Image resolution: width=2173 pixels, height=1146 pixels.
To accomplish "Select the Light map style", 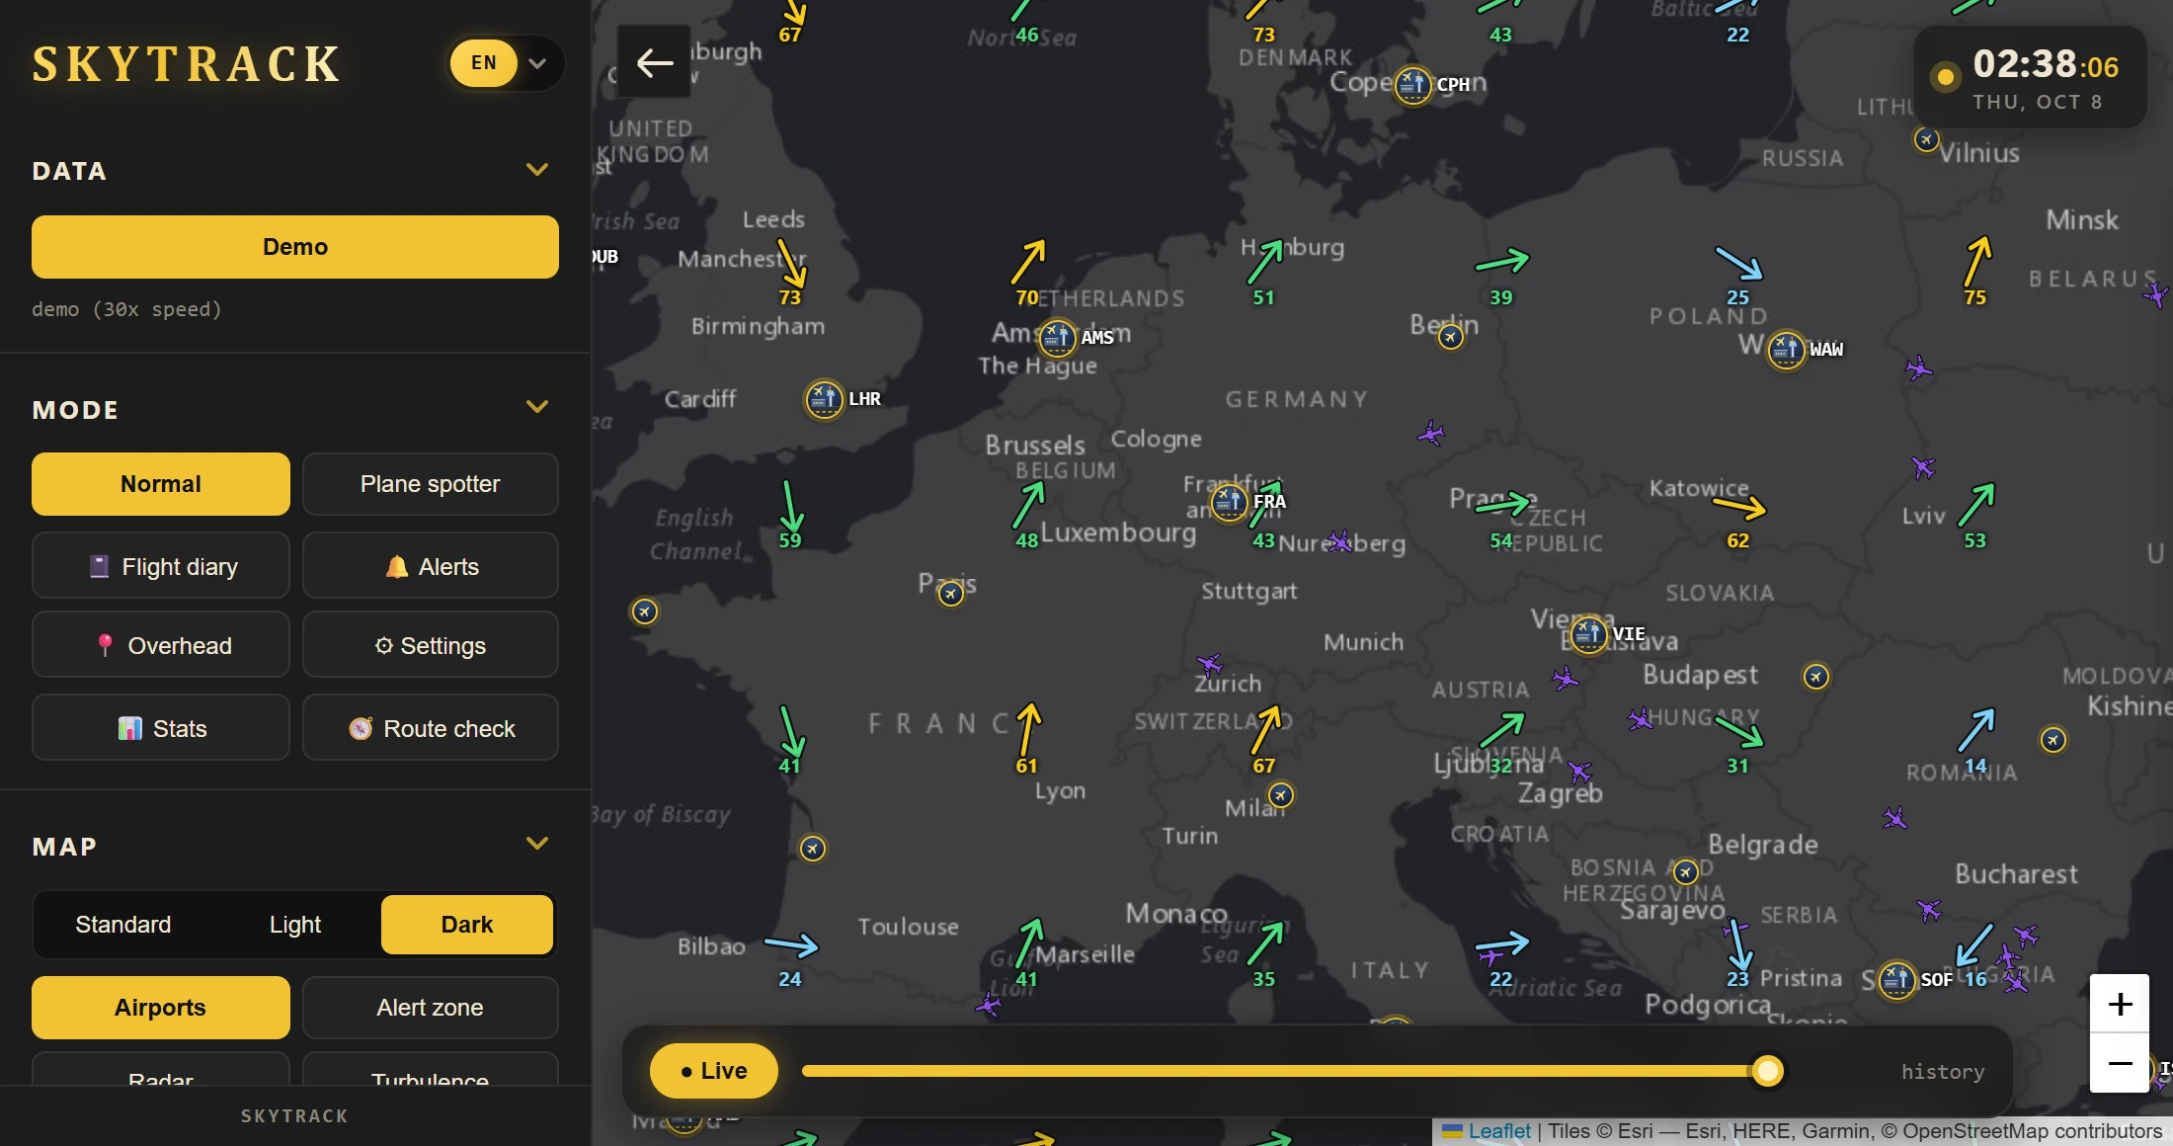I will (x=295, y=925).
